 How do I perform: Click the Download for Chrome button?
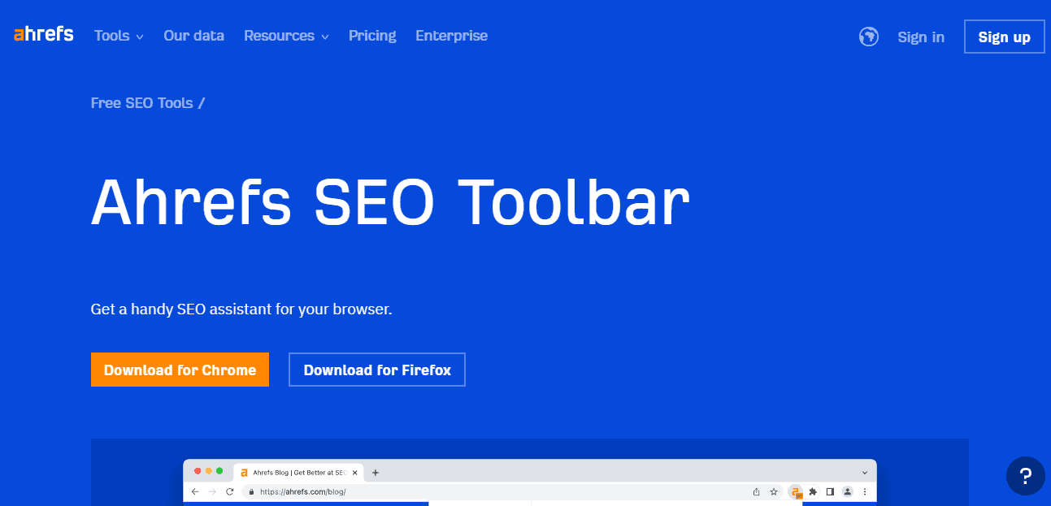click(180, 370)
